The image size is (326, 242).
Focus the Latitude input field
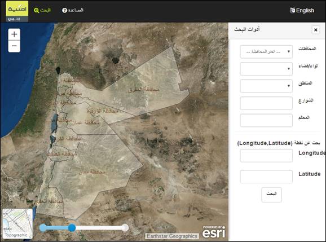point(266,177)
